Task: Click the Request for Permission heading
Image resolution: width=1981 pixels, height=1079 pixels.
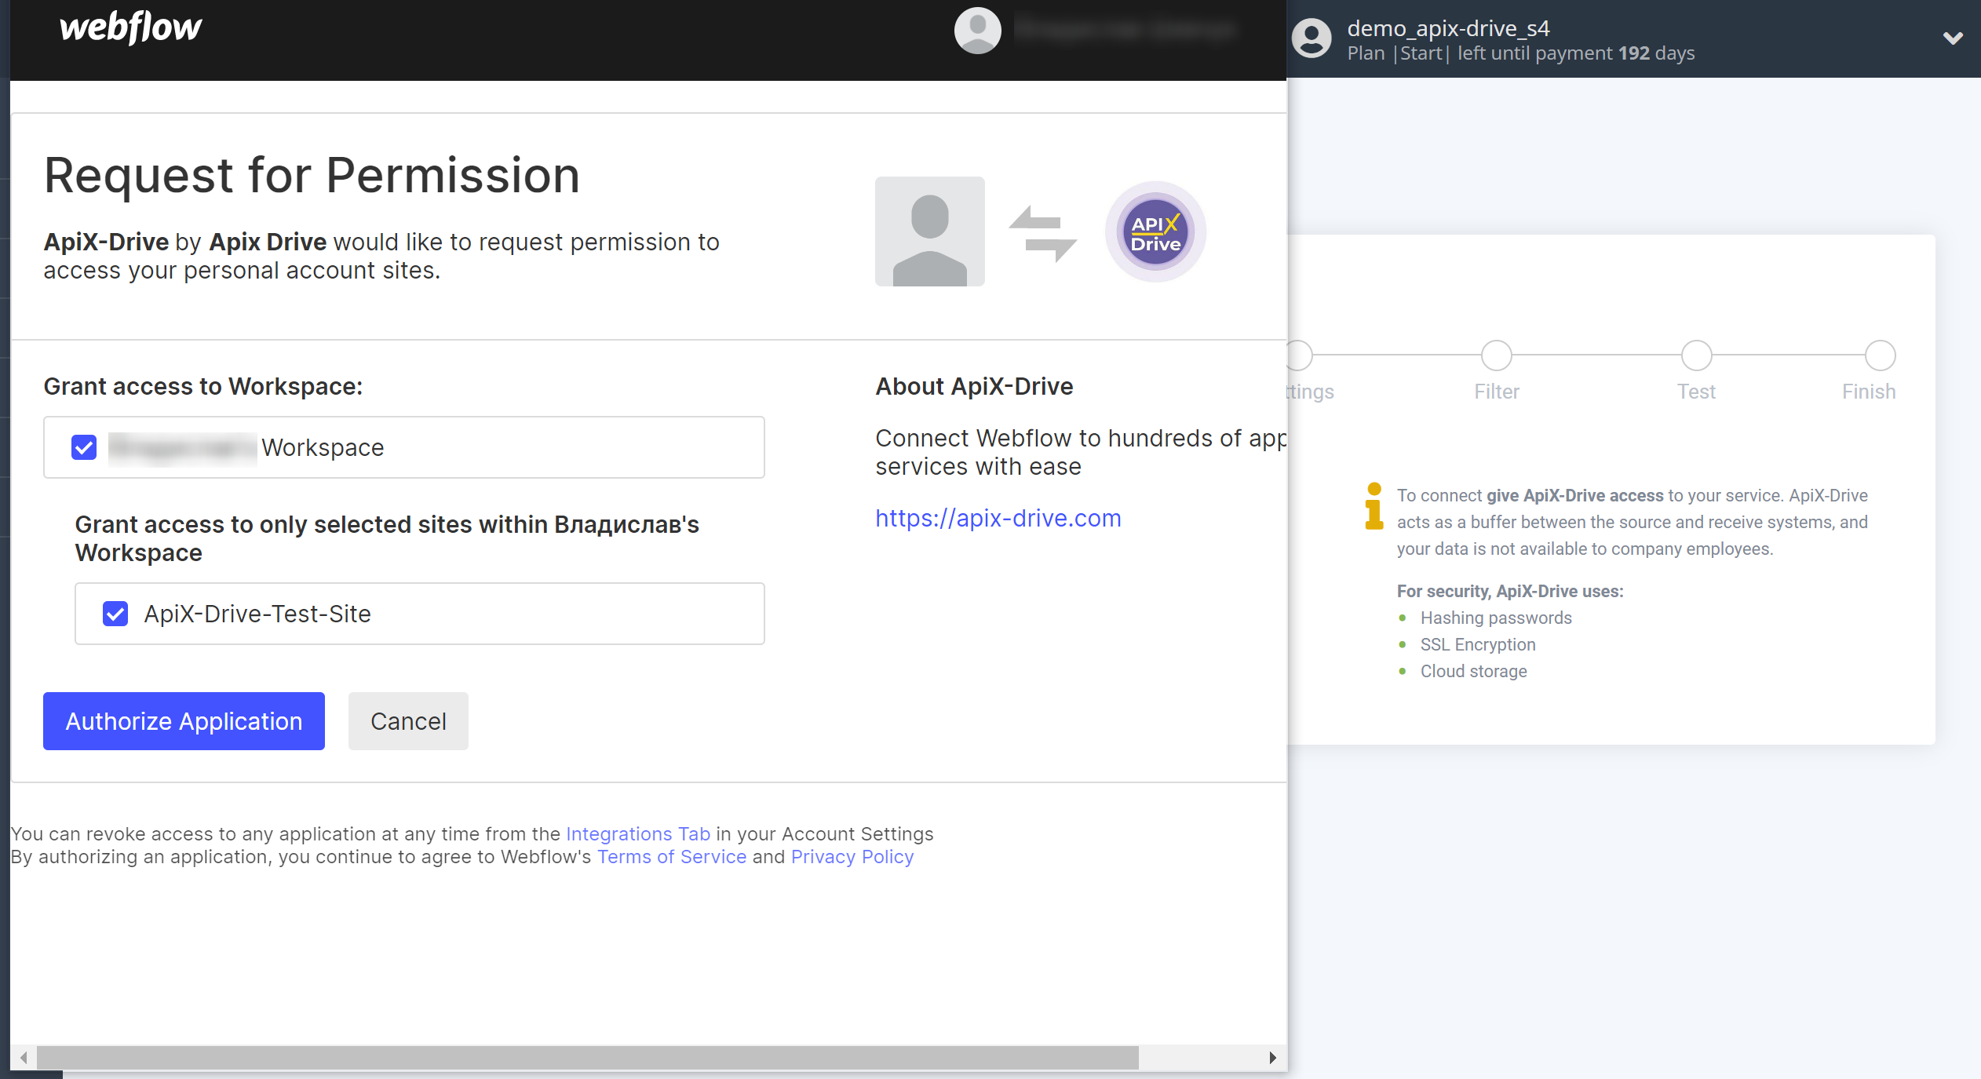Action: coord(312,175)
